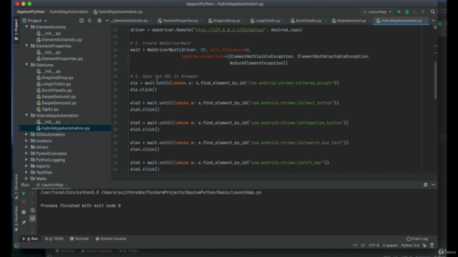
Task: Open the Terminal tool window
Action: tap(79, 238)
